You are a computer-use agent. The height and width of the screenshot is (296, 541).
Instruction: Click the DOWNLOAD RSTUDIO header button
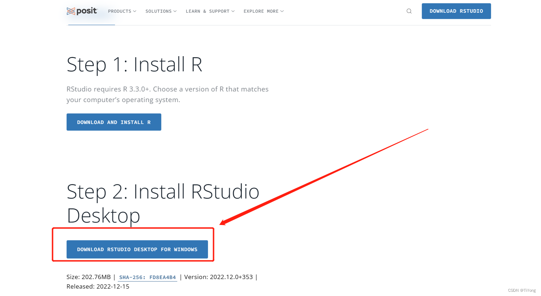click(456, 11)
